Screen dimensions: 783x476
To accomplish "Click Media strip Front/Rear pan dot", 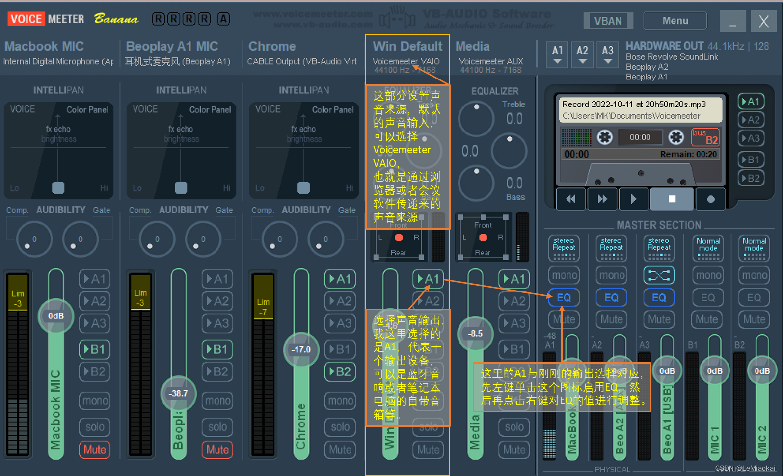I will click(483, 238).
